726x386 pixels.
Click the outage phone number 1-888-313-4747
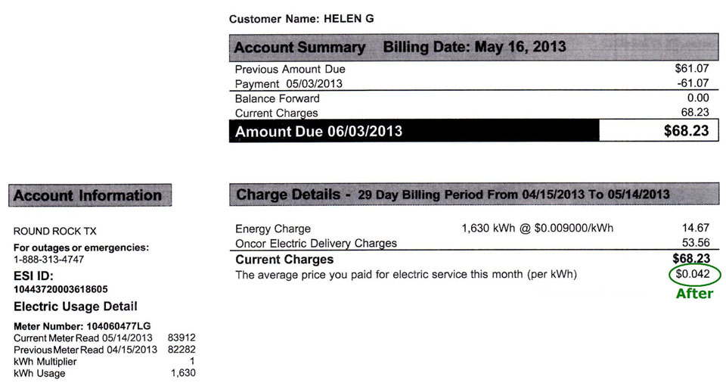click(x=48, y=260)
